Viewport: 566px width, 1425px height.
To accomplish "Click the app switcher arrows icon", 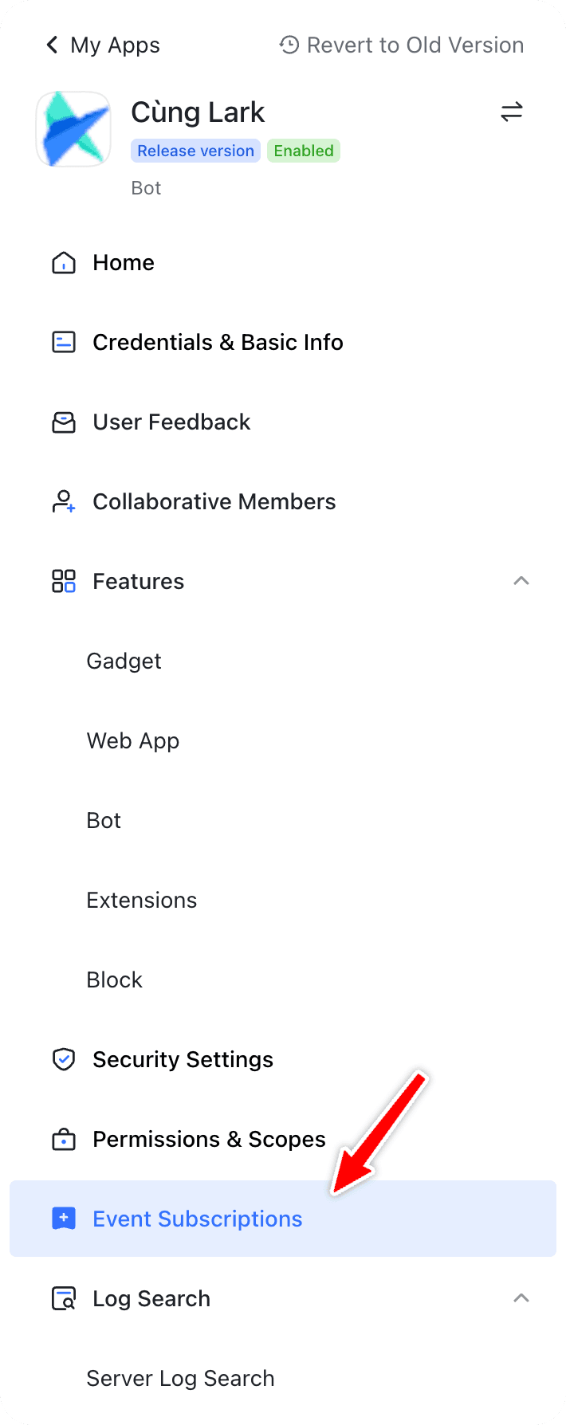I will point(511,112).
